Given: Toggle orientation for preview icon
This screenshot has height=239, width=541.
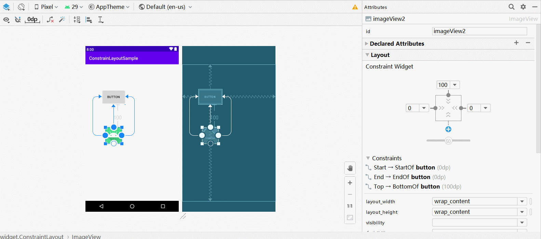Looking at the screenshot, I should (21, 7).
